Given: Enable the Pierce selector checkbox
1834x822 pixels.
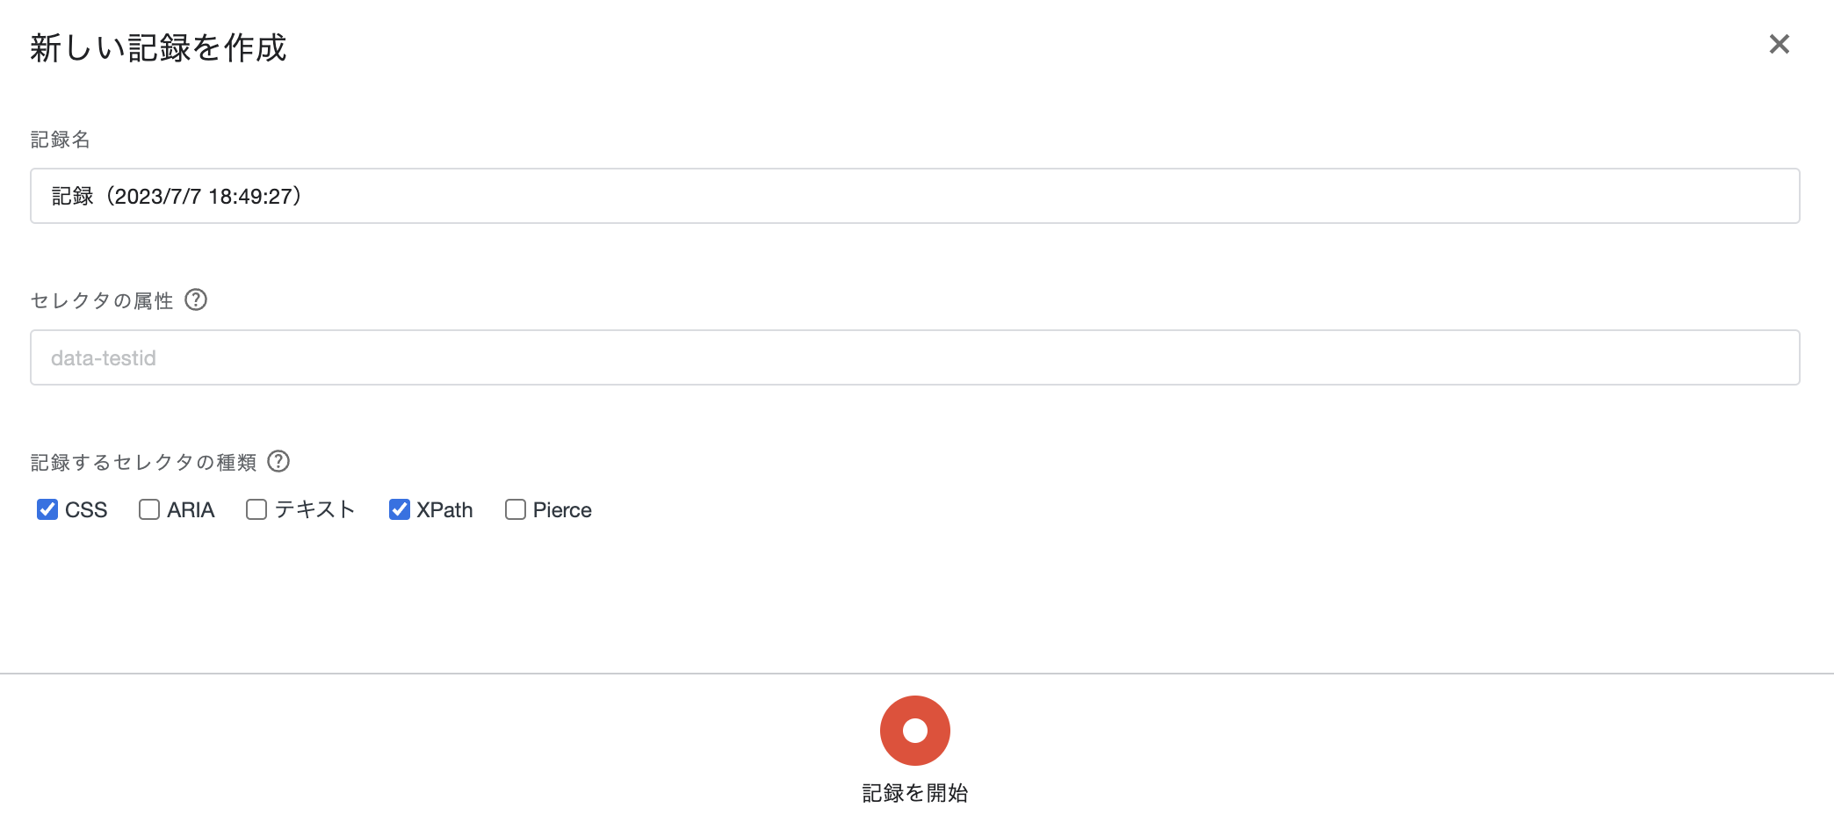Looking at the screenshot, I should pyautogui.click(x=516, y=509).
